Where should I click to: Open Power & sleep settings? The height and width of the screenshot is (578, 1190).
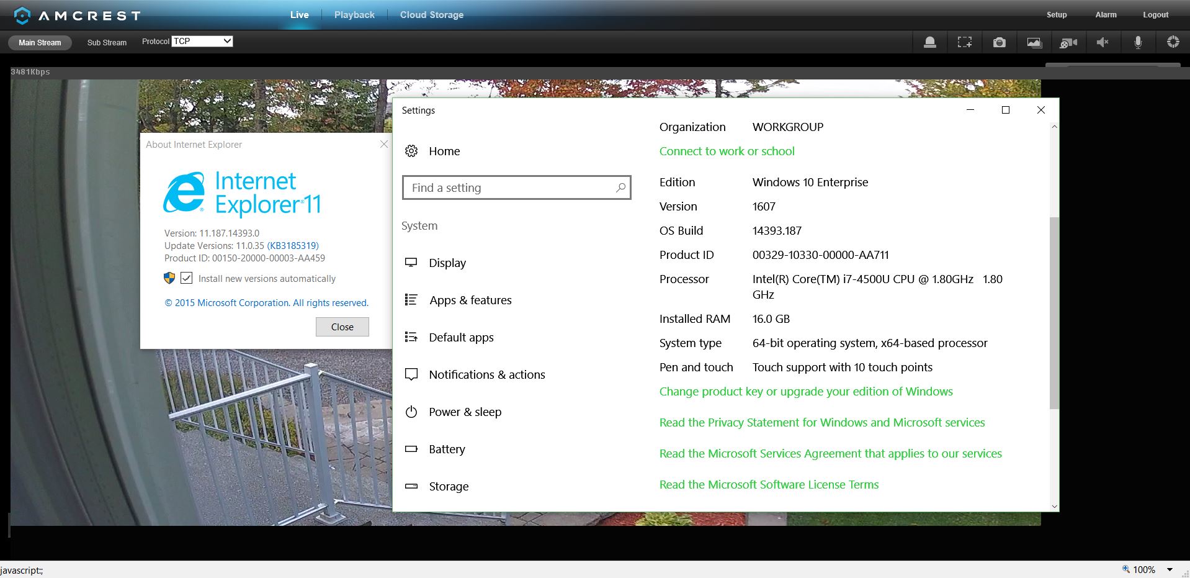coord(453,412)
